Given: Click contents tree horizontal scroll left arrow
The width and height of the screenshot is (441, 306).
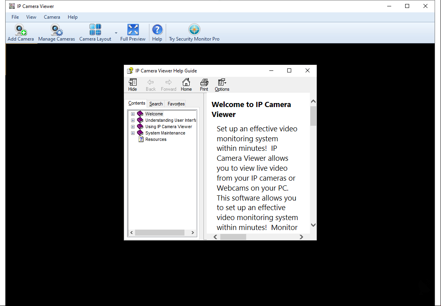Looking at the screenshot, I should (131, 233).
